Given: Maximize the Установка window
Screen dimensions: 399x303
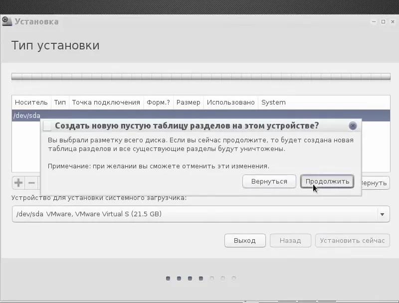Looking at the screenshot, I should (x=383, y=22).
